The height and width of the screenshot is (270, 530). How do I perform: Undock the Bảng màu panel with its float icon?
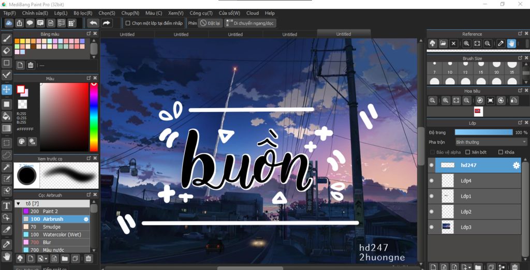coord(89,34)
